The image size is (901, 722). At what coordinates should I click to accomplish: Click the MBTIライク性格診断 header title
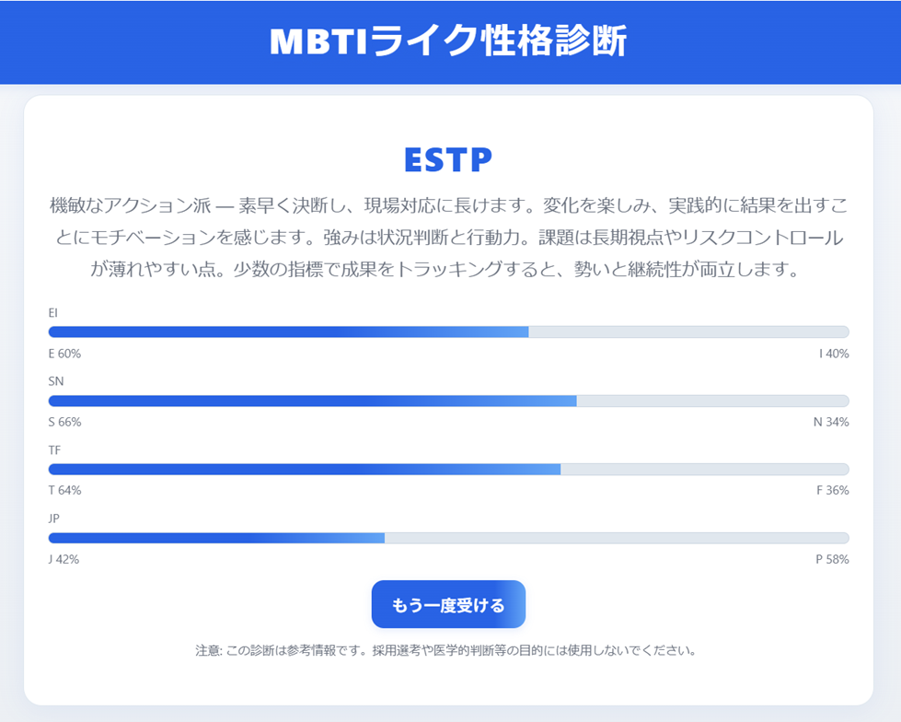[x=449, y=41]
